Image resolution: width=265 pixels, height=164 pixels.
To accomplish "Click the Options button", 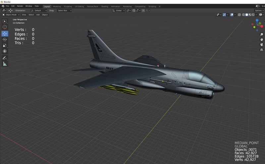I will click(259, 11).
